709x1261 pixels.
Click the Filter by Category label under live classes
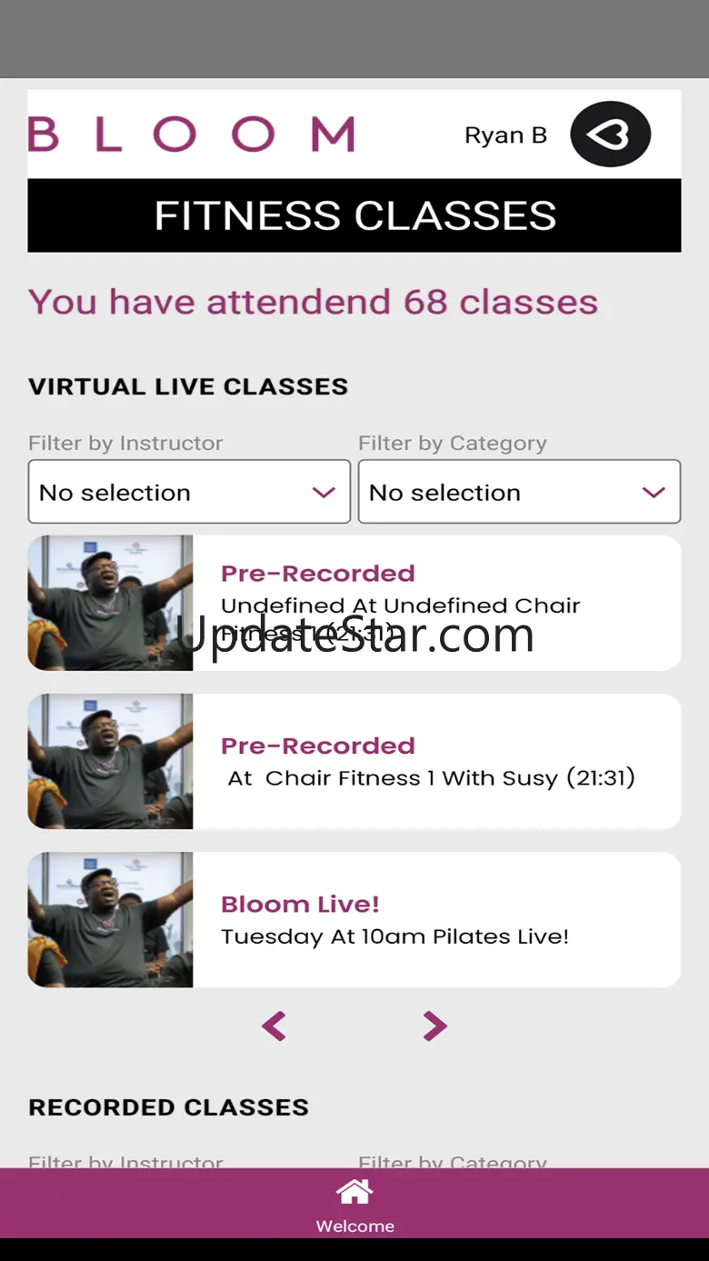click(453, 443)
